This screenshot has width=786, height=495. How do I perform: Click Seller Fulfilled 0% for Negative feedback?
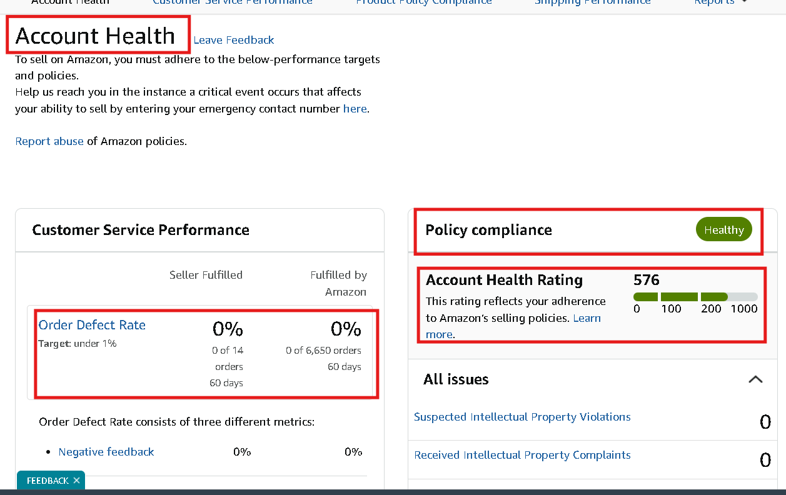(242, 452)
